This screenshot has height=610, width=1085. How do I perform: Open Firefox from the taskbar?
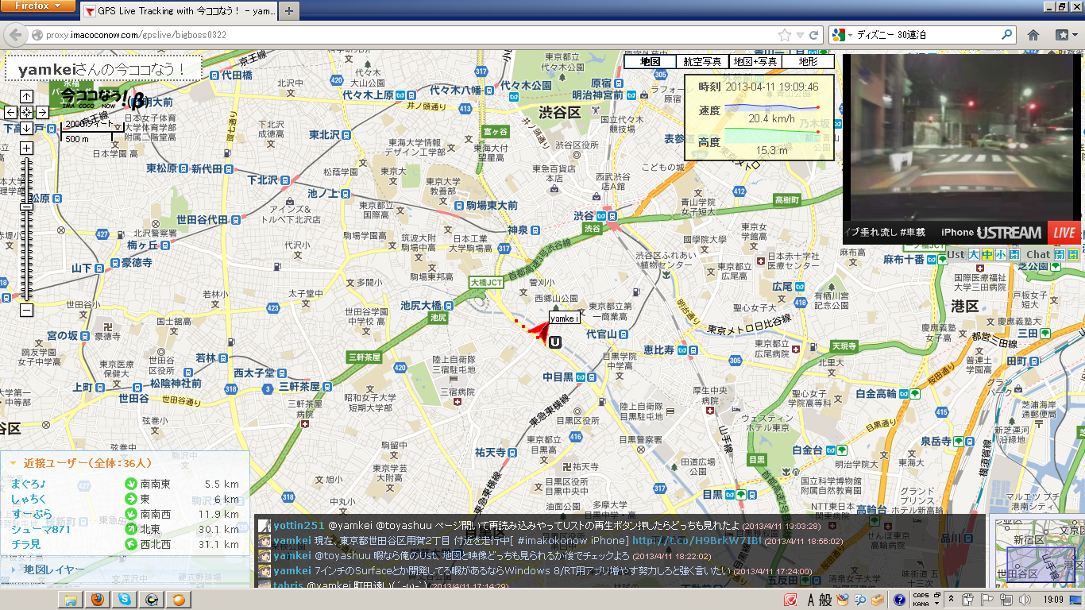coord(97,600)
